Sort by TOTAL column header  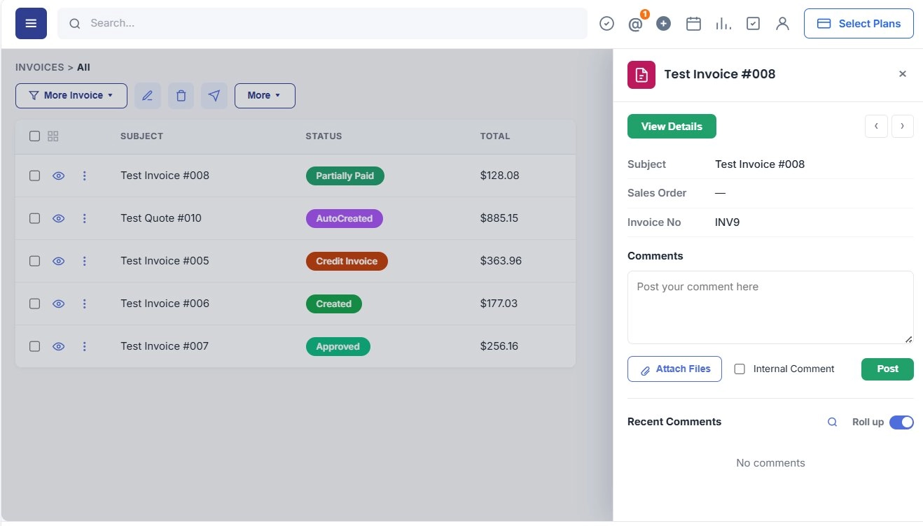coord(495,136)
